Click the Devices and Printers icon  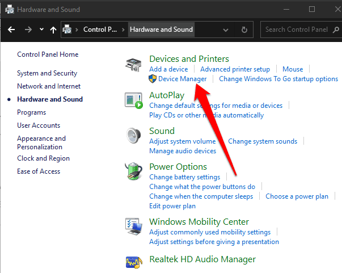134,66
